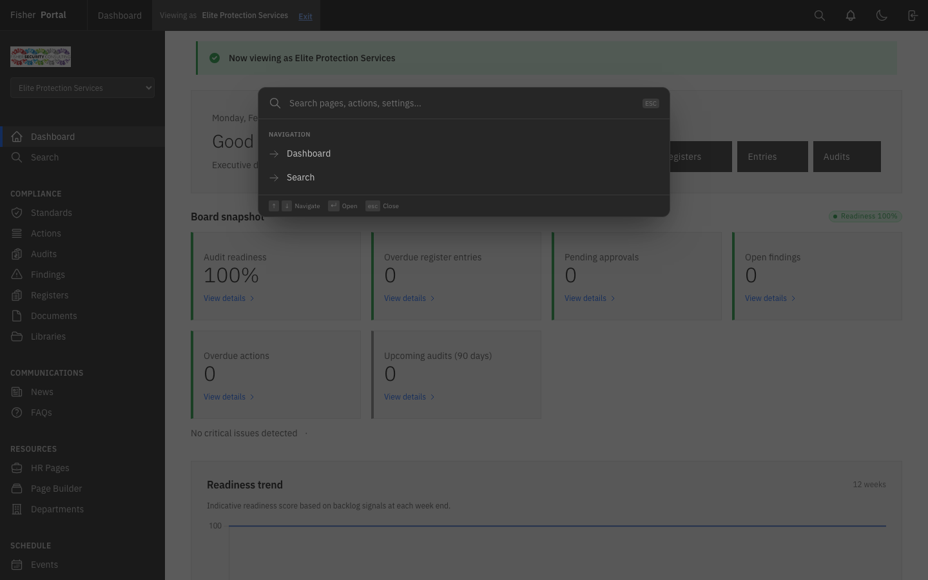Click the Readiness trend heading
The height and width of the screenshot is (580, 928).
[245, 485]
